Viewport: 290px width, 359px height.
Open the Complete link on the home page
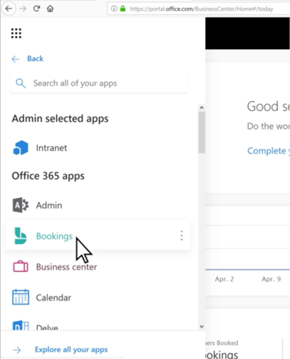pos(268,151)
